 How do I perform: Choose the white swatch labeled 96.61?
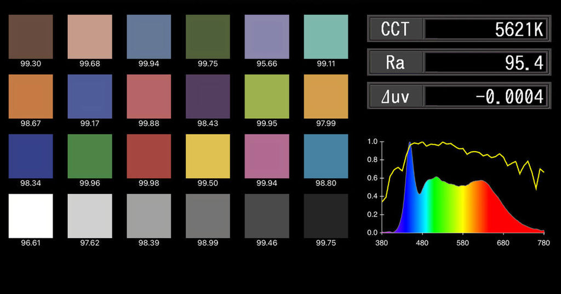coord(31,216)
